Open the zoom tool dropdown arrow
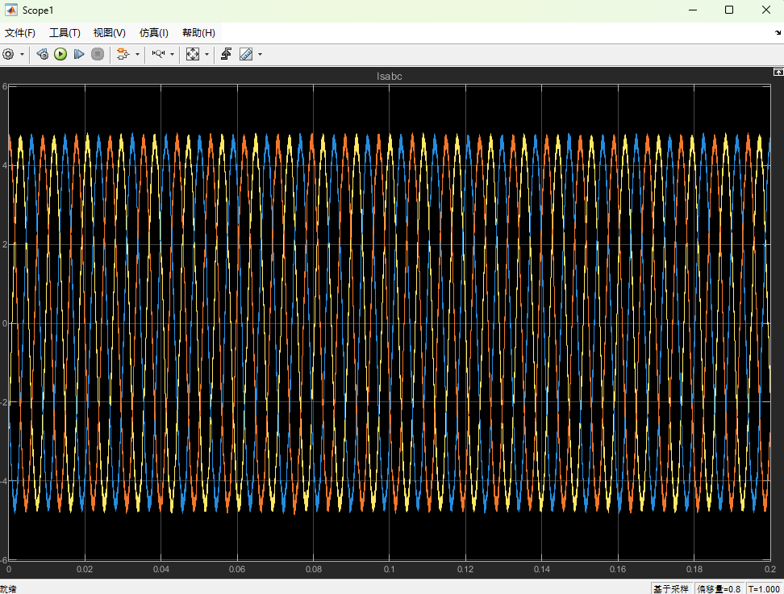This screenshot has height=594, width=784. pos(172,54)
